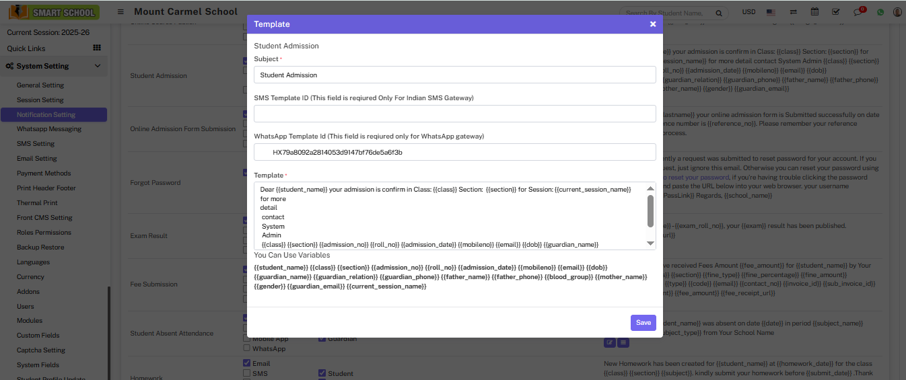Click the Subject input field
906x380 pixels.
[455, 75]
